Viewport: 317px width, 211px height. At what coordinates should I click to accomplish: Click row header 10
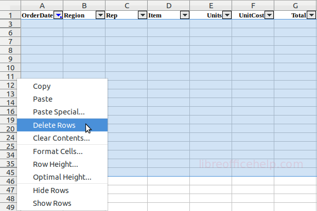10,68
